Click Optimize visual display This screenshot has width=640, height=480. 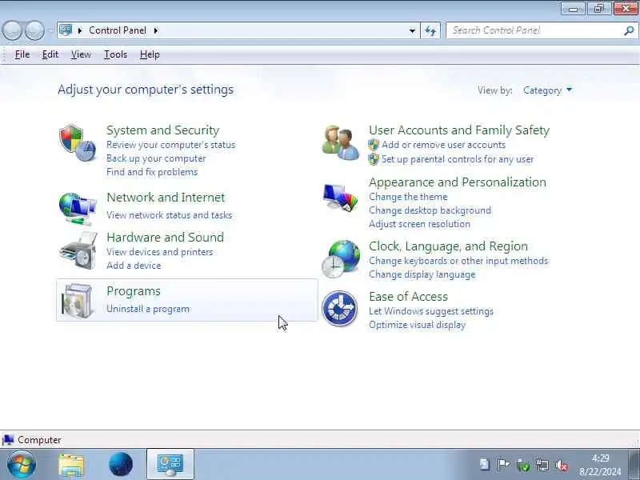[417, 325]
